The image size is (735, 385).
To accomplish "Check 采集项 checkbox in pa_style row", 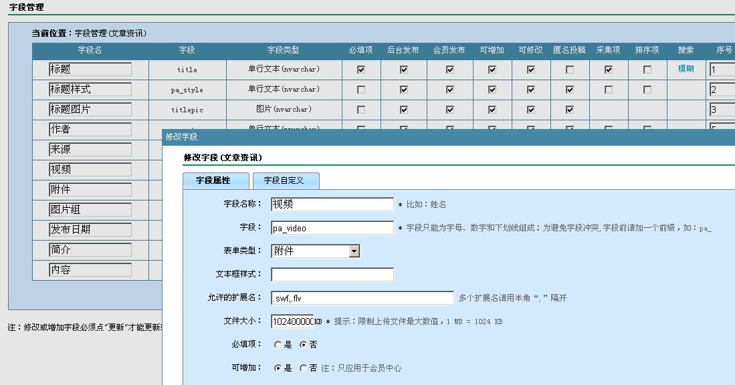I will (608, 90).
